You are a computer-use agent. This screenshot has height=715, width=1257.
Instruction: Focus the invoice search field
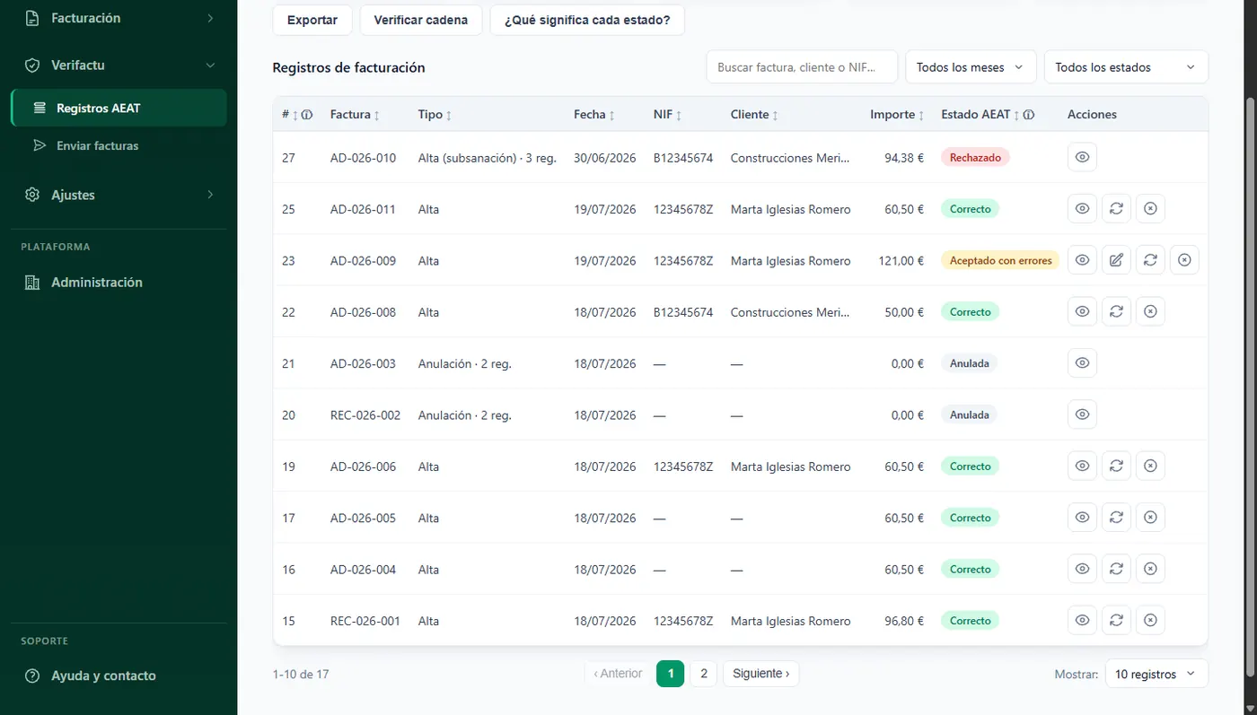point(802,67)
